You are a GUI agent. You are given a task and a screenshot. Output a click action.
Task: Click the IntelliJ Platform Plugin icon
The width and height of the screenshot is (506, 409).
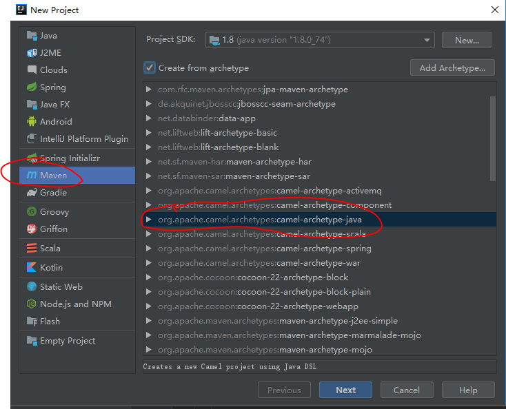32,138
